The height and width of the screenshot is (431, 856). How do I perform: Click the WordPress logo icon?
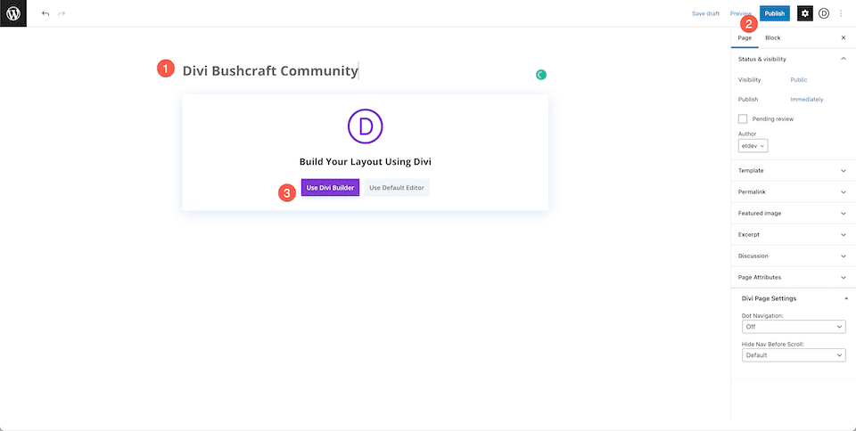(13, 13)
